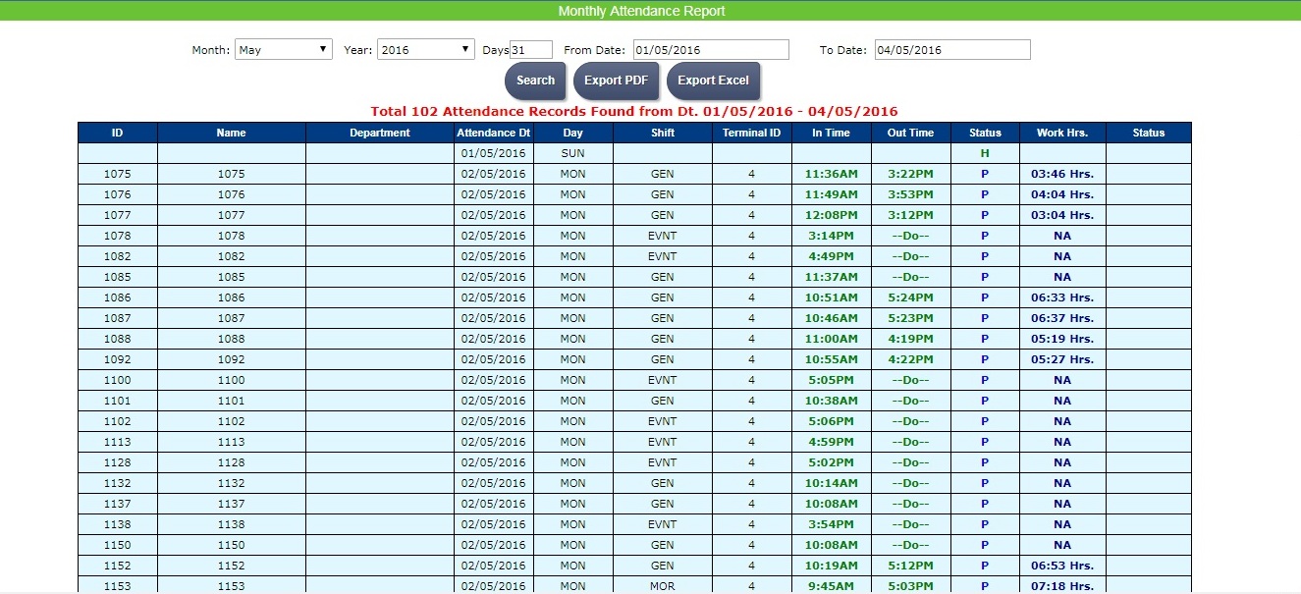Select the Department column header
This screenshot has width=1301, height=594.
(379, 133)
